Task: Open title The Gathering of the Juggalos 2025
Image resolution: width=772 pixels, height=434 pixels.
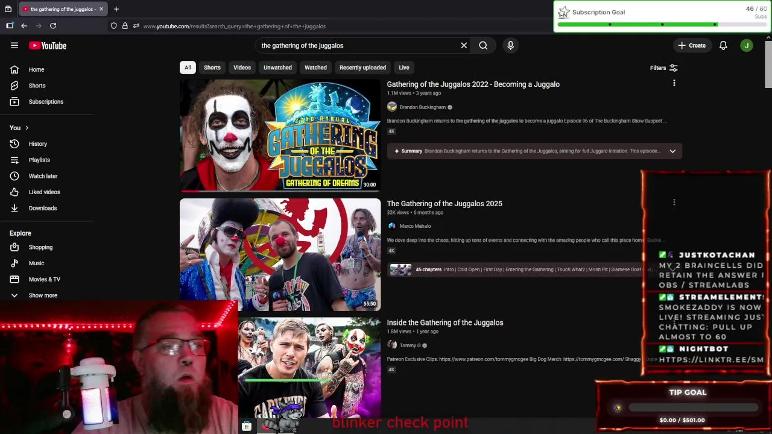Action: (x=445, y=204)
